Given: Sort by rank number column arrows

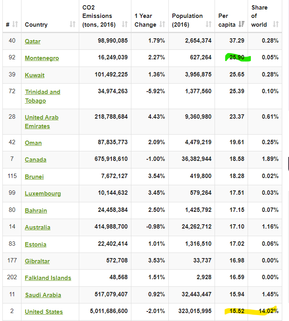Looking at the screenshot, I should coord(15,24).
